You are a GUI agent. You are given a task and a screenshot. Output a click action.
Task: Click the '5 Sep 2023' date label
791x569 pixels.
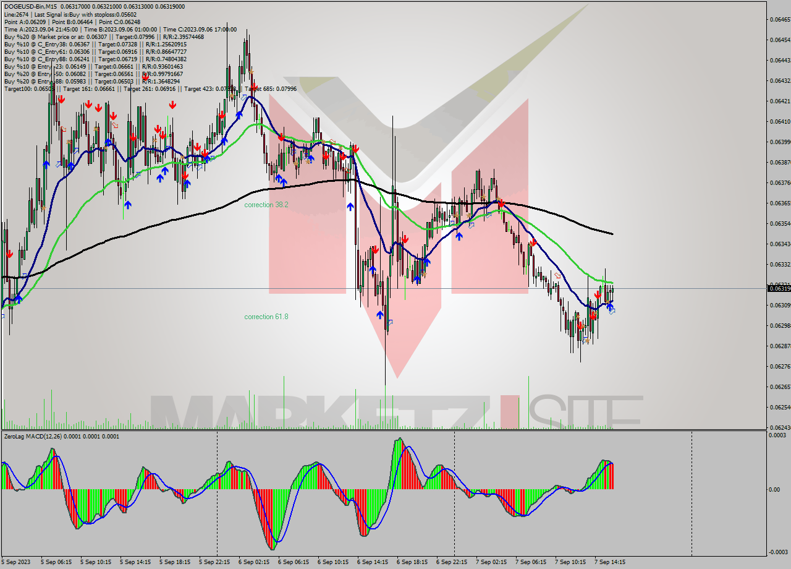tap(17, 562)
